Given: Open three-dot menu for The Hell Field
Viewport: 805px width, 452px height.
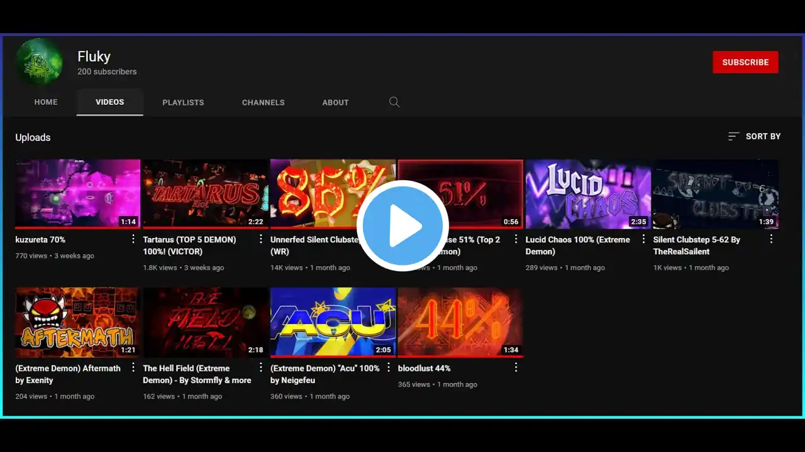Looking at the screenshot, I should click(x=261, y=368).
